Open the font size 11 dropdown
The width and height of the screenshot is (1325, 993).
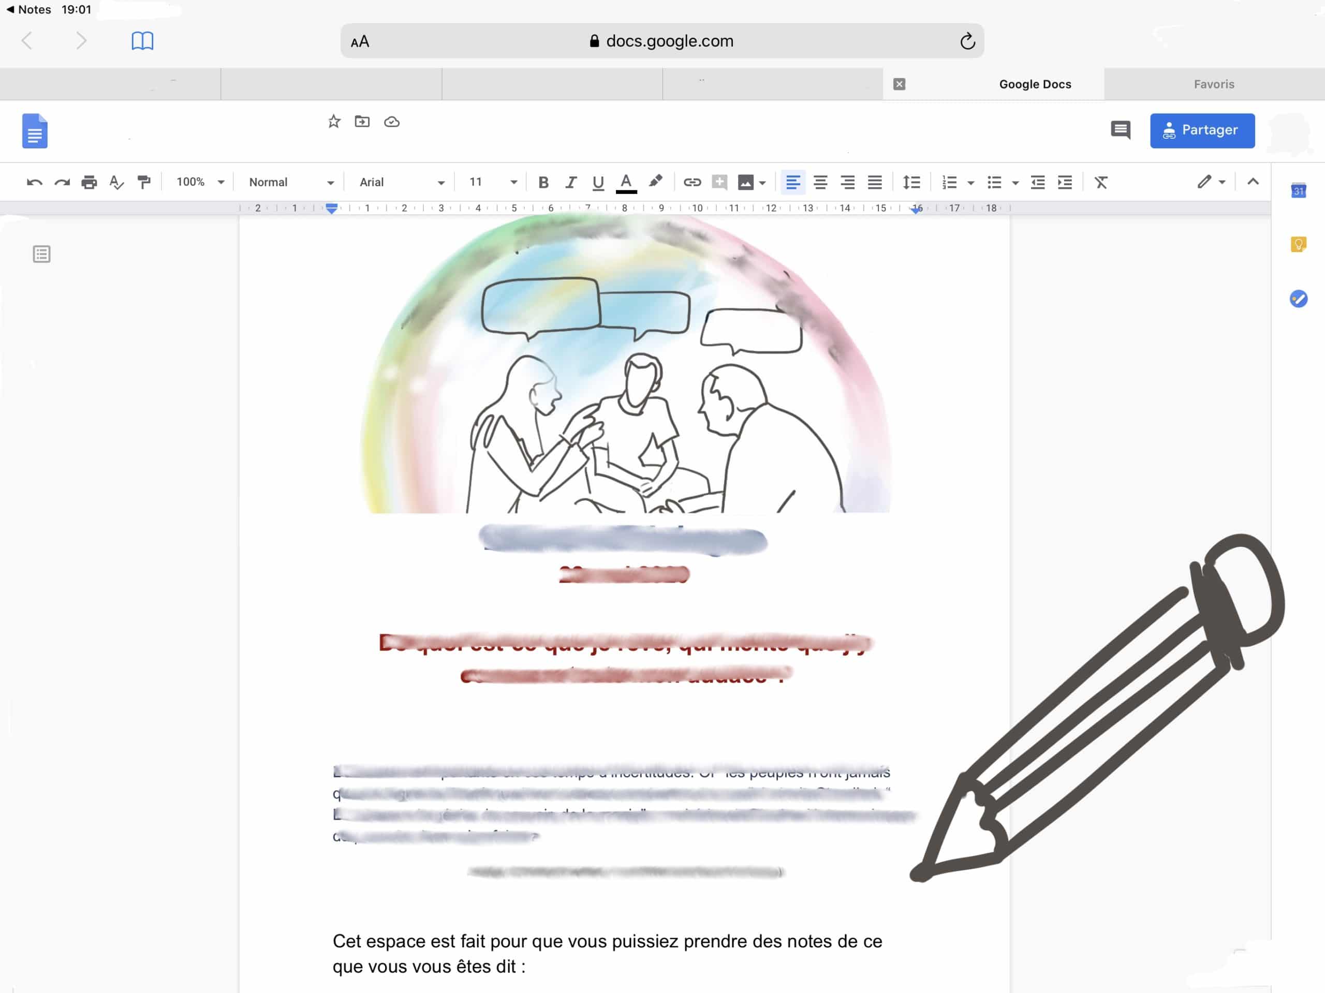(493, 182)
